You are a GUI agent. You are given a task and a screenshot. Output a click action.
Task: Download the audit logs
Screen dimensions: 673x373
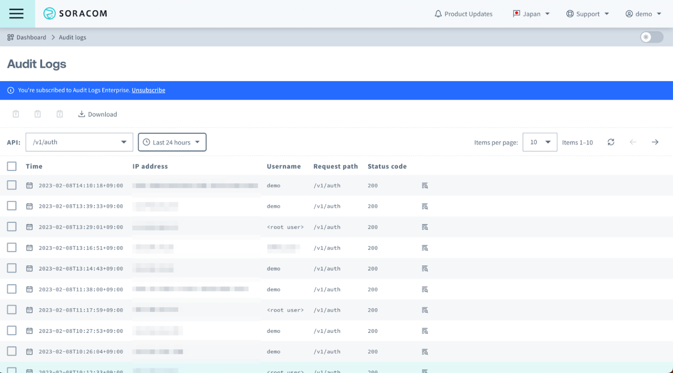click(x=97, y=114)
